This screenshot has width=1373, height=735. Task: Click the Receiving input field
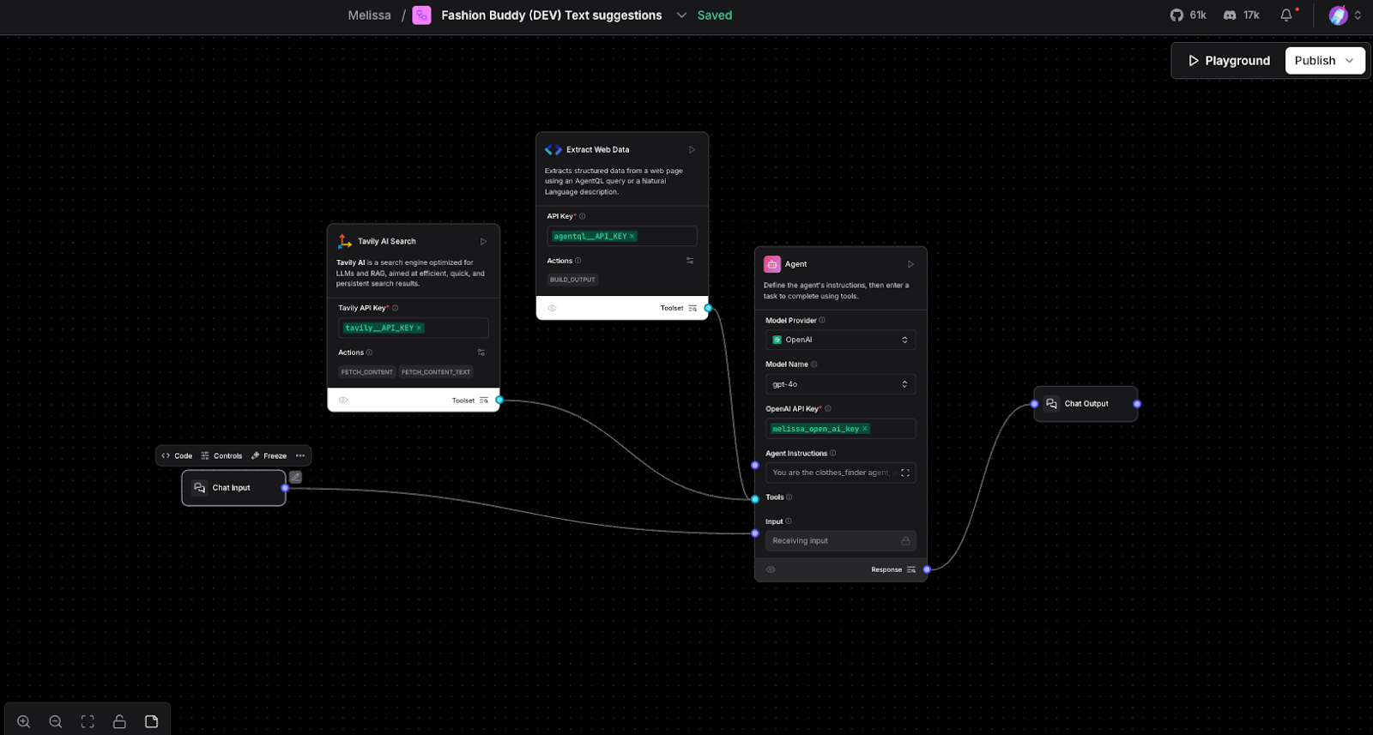840,540
